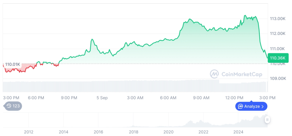Select 2024 on the overview timeline

click(238, 132)
